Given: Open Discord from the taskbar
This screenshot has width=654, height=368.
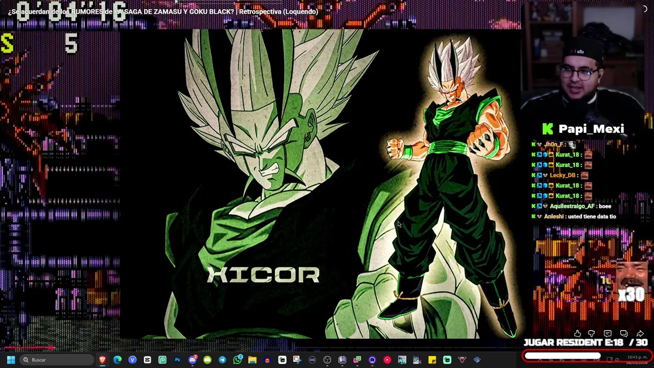Looking at the screenshot, I should coord(193,360).
